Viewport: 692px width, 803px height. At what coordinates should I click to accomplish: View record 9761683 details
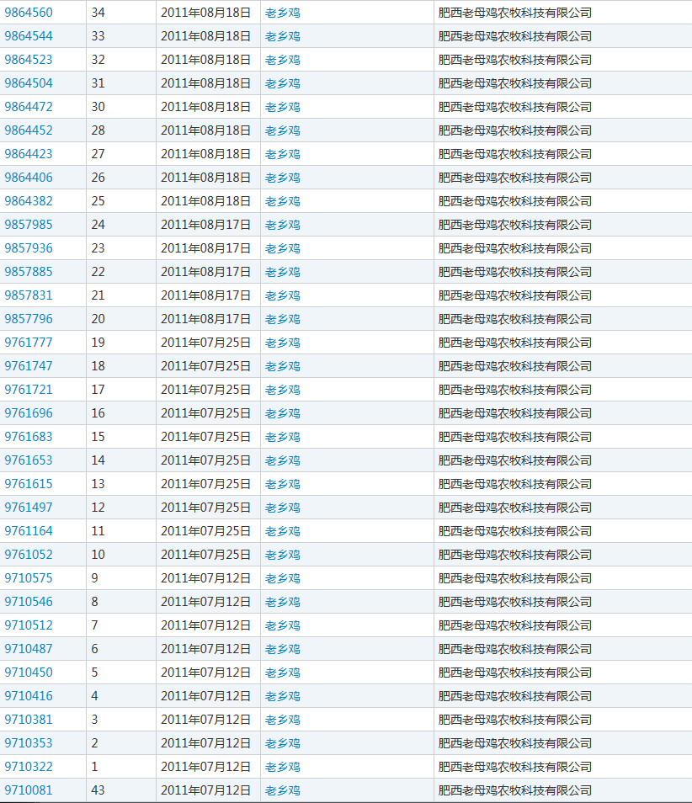29,437
